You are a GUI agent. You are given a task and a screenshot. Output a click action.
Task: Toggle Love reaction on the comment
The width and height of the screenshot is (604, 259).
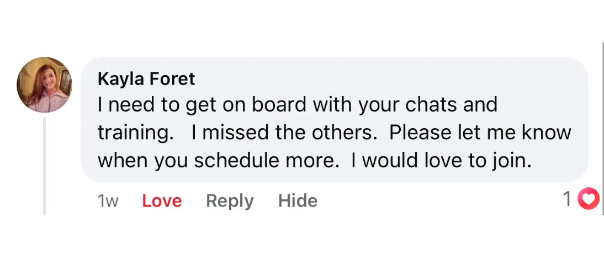pos(162,200)
